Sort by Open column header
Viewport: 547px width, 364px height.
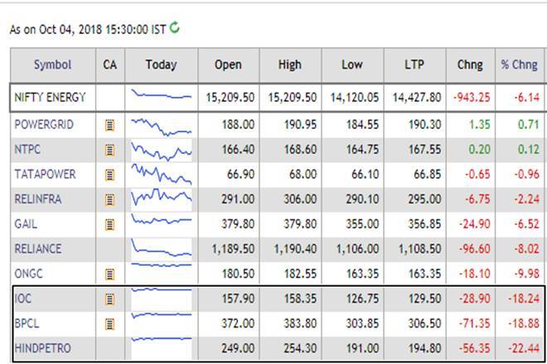[x=228, y=65]
